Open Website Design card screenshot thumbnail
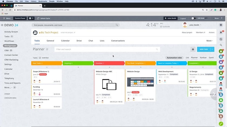 (x=141, y=82)
